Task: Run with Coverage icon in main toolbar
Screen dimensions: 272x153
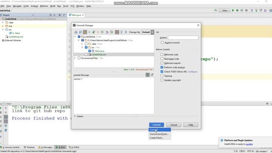Action: click(242, 10)
